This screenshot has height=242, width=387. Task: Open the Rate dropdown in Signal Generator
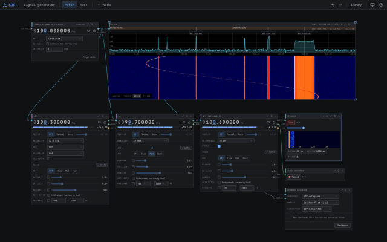click(x=65, y=39)
